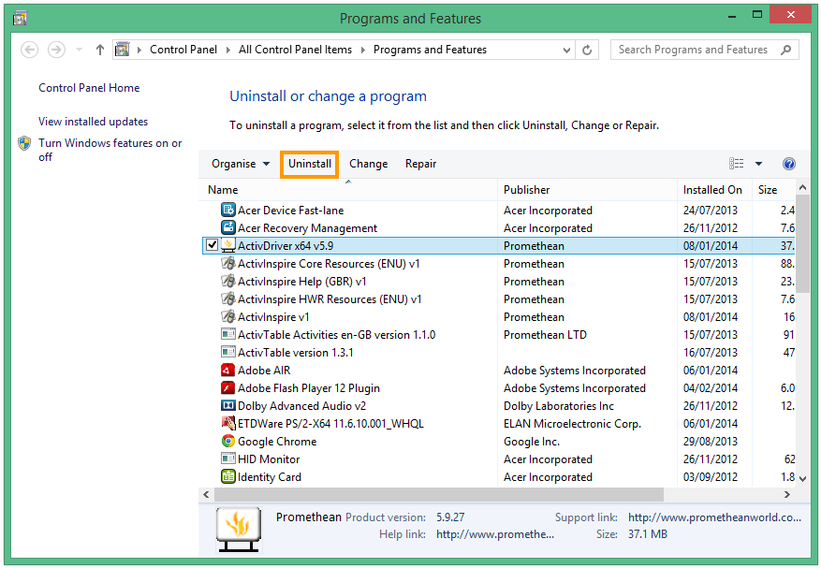Click the Adobe AIR red icon

227,371
